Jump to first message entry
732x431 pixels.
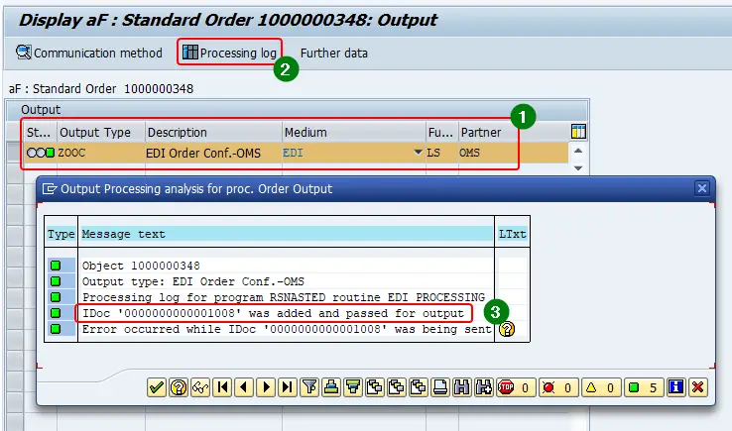click(x=223, y=387)
